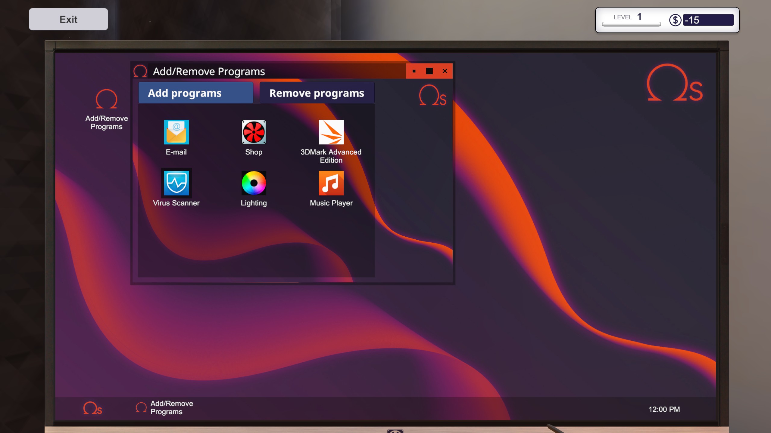Click the omega icon in window title bar

click(140, 71)
